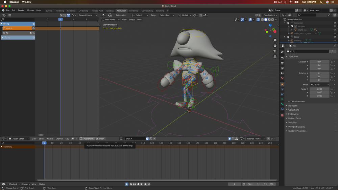Toggle the Scale X lock icon
The image size is (338, 190).
[331, 89]
